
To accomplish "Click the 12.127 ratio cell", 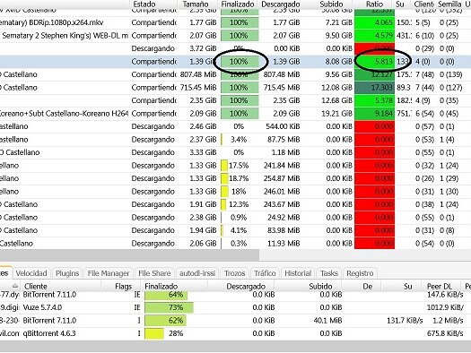I will point(375,74).
